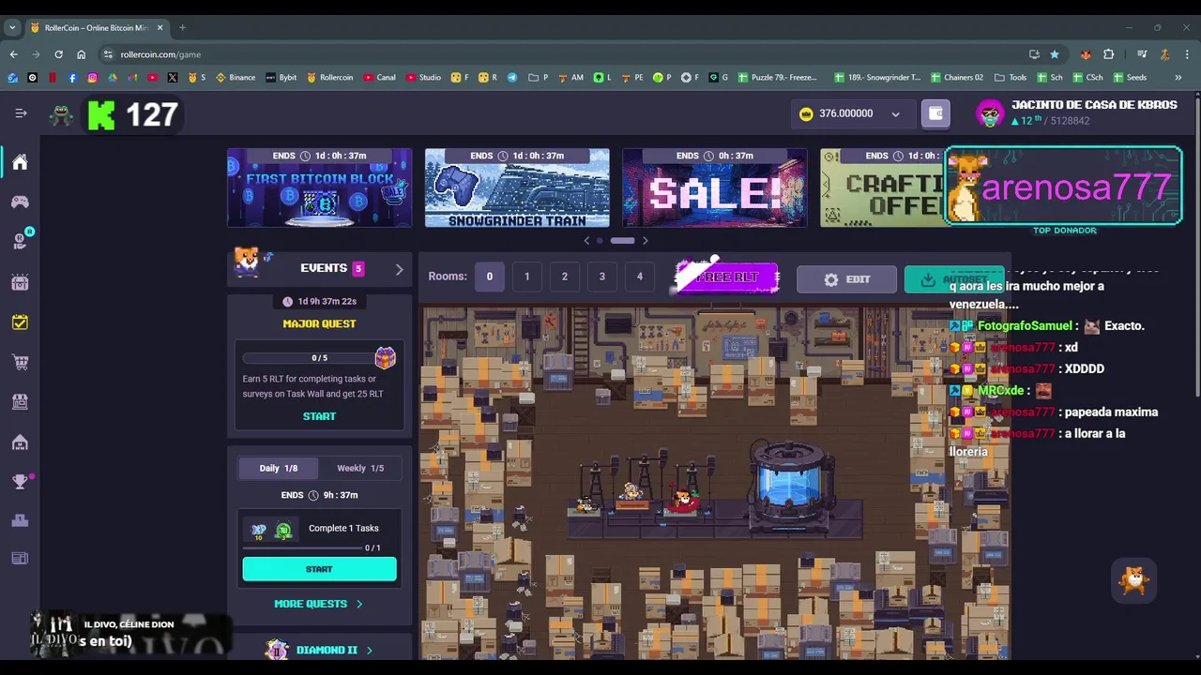1201x675 pixels.
Task: Switch quests to the Weekly 1/5 tab
Action: 360,468
